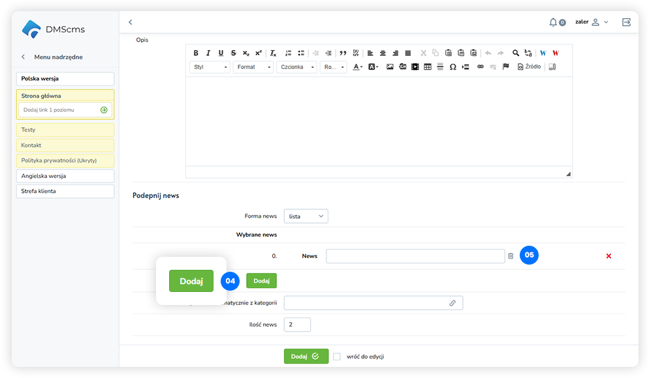
Task: Open the text color picker in the editor
Action: point(358,67)
